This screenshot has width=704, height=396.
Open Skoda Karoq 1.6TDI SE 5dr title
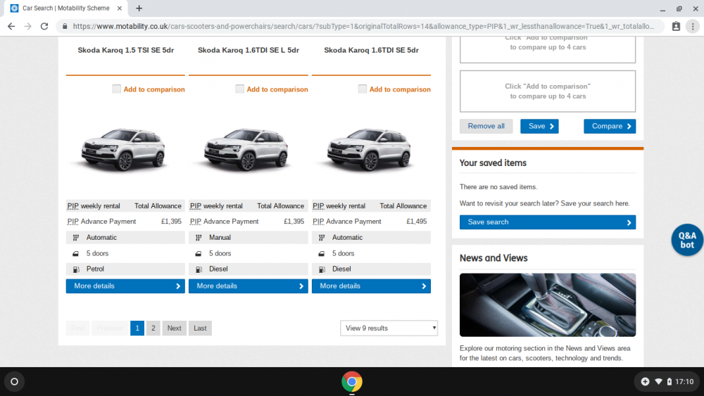point(371,50)
